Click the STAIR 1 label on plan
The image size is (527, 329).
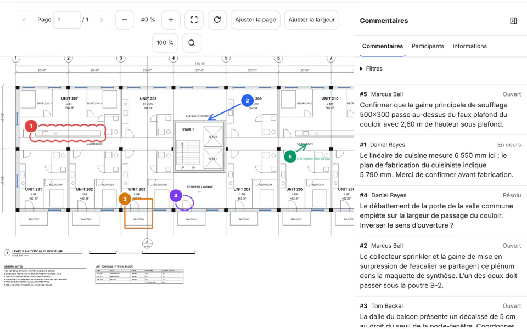coord(188,129)
